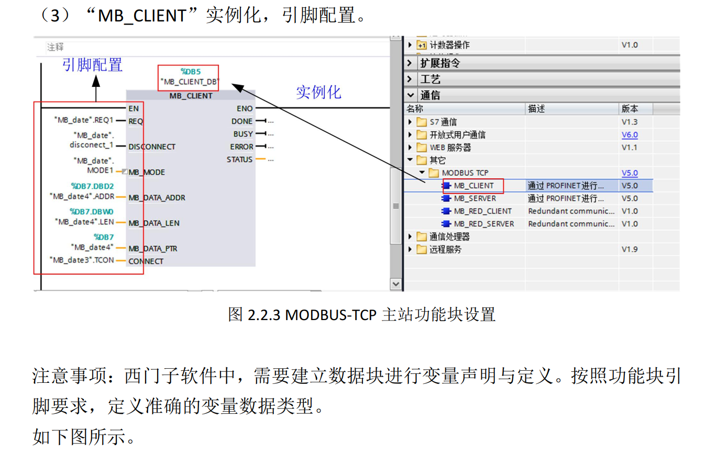Screen dimensions: 706x466
Task: Click the small icon beside MB_MODE pin
Action: coord(124,172)
